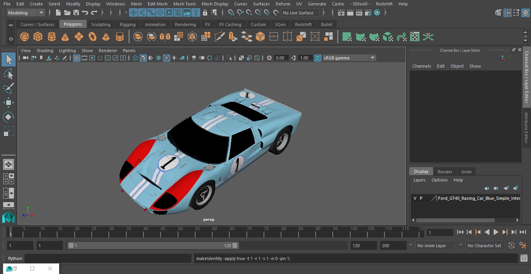Open the Layers menu in layer editor

pos(419,180)
